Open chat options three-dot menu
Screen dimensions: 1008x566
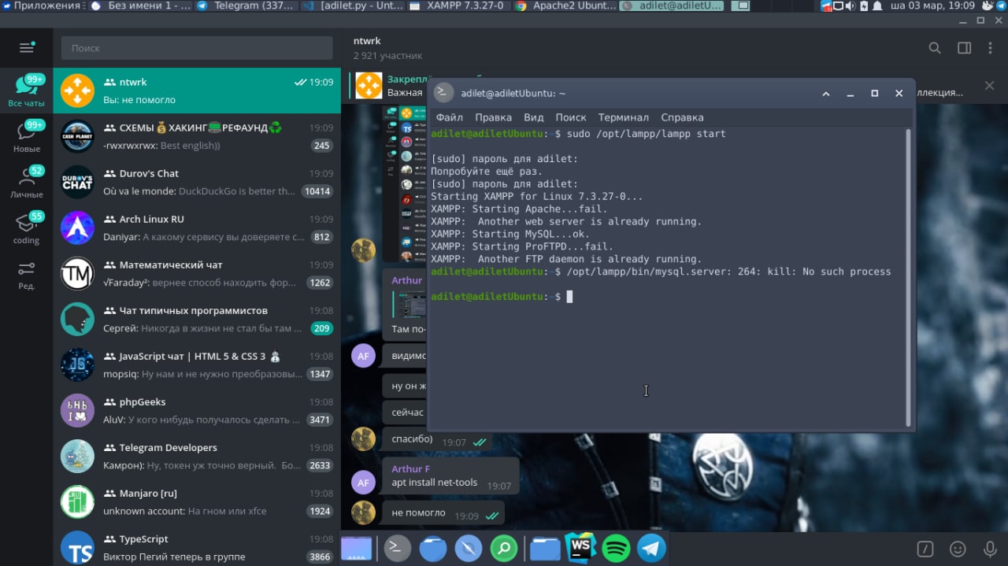pyautogui.click(x=991, y=48)
